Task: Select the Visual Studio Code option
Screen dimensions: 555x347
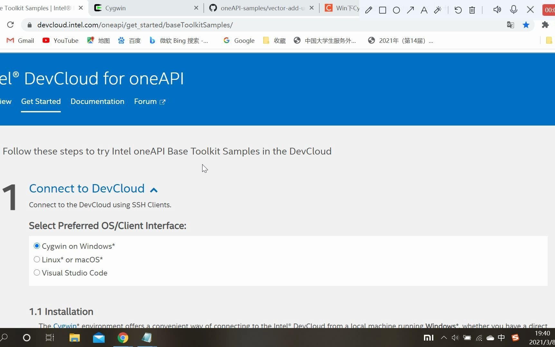Action: tap(37, 273)
